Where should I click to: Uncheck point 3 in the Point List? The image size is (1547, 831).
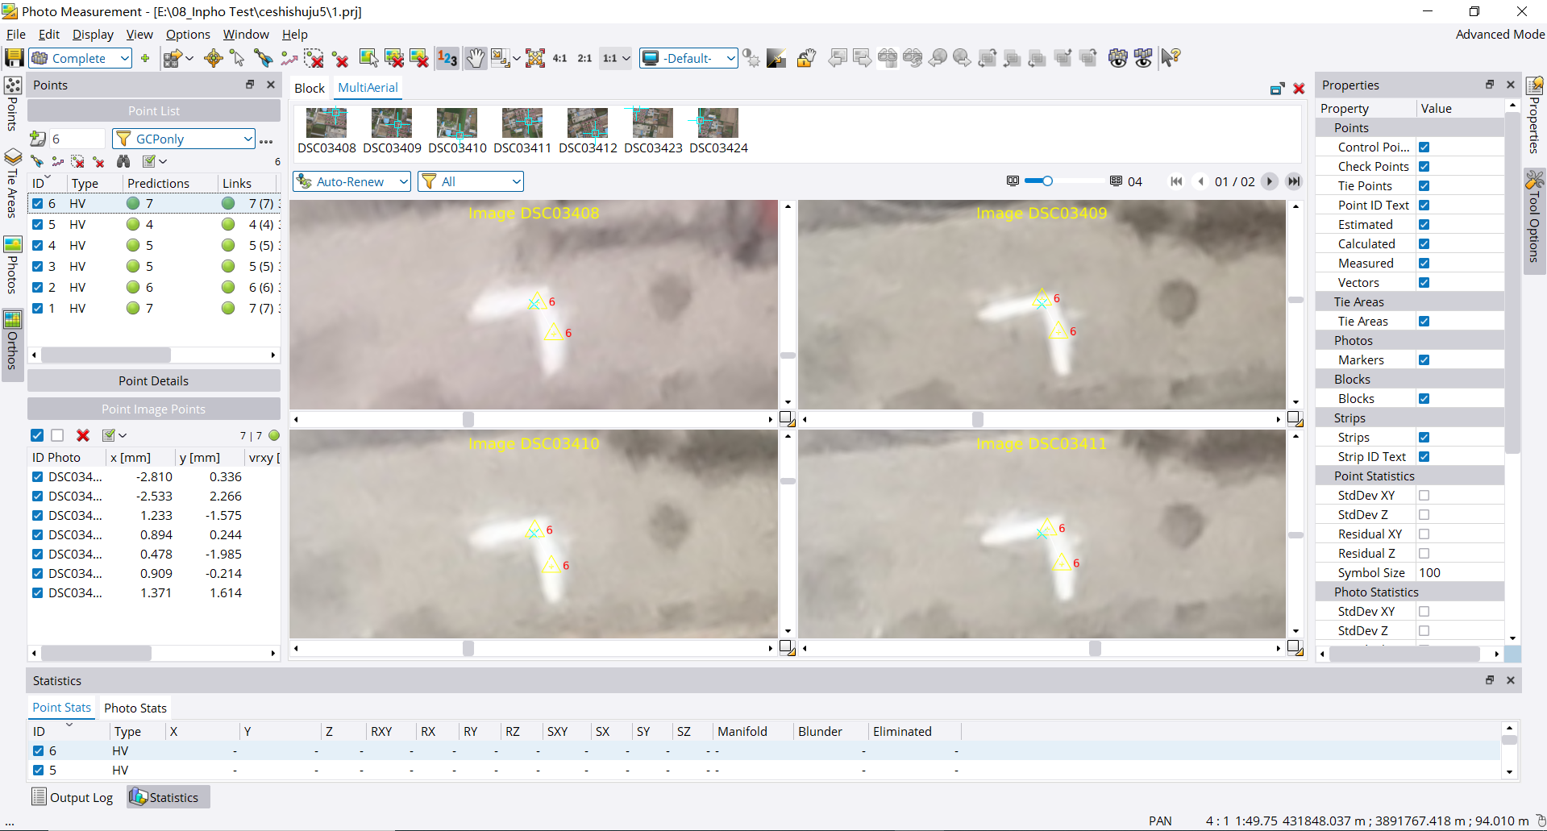[x=38, y=267]
